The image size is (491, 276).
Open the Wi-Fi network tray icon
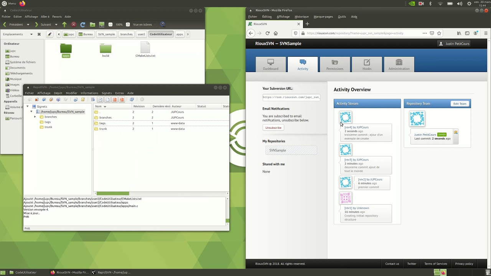pyautogui.click(x=440, y=3)
